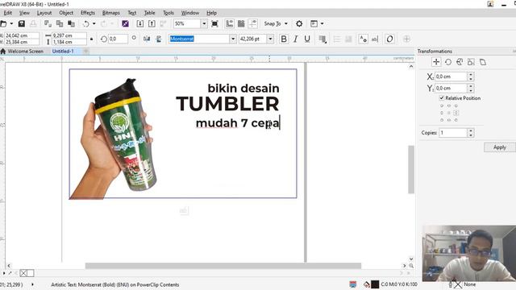516x290 pixels.
Task: Expand the Application Launcher dropdown arrow
Action: click(322, 23)
